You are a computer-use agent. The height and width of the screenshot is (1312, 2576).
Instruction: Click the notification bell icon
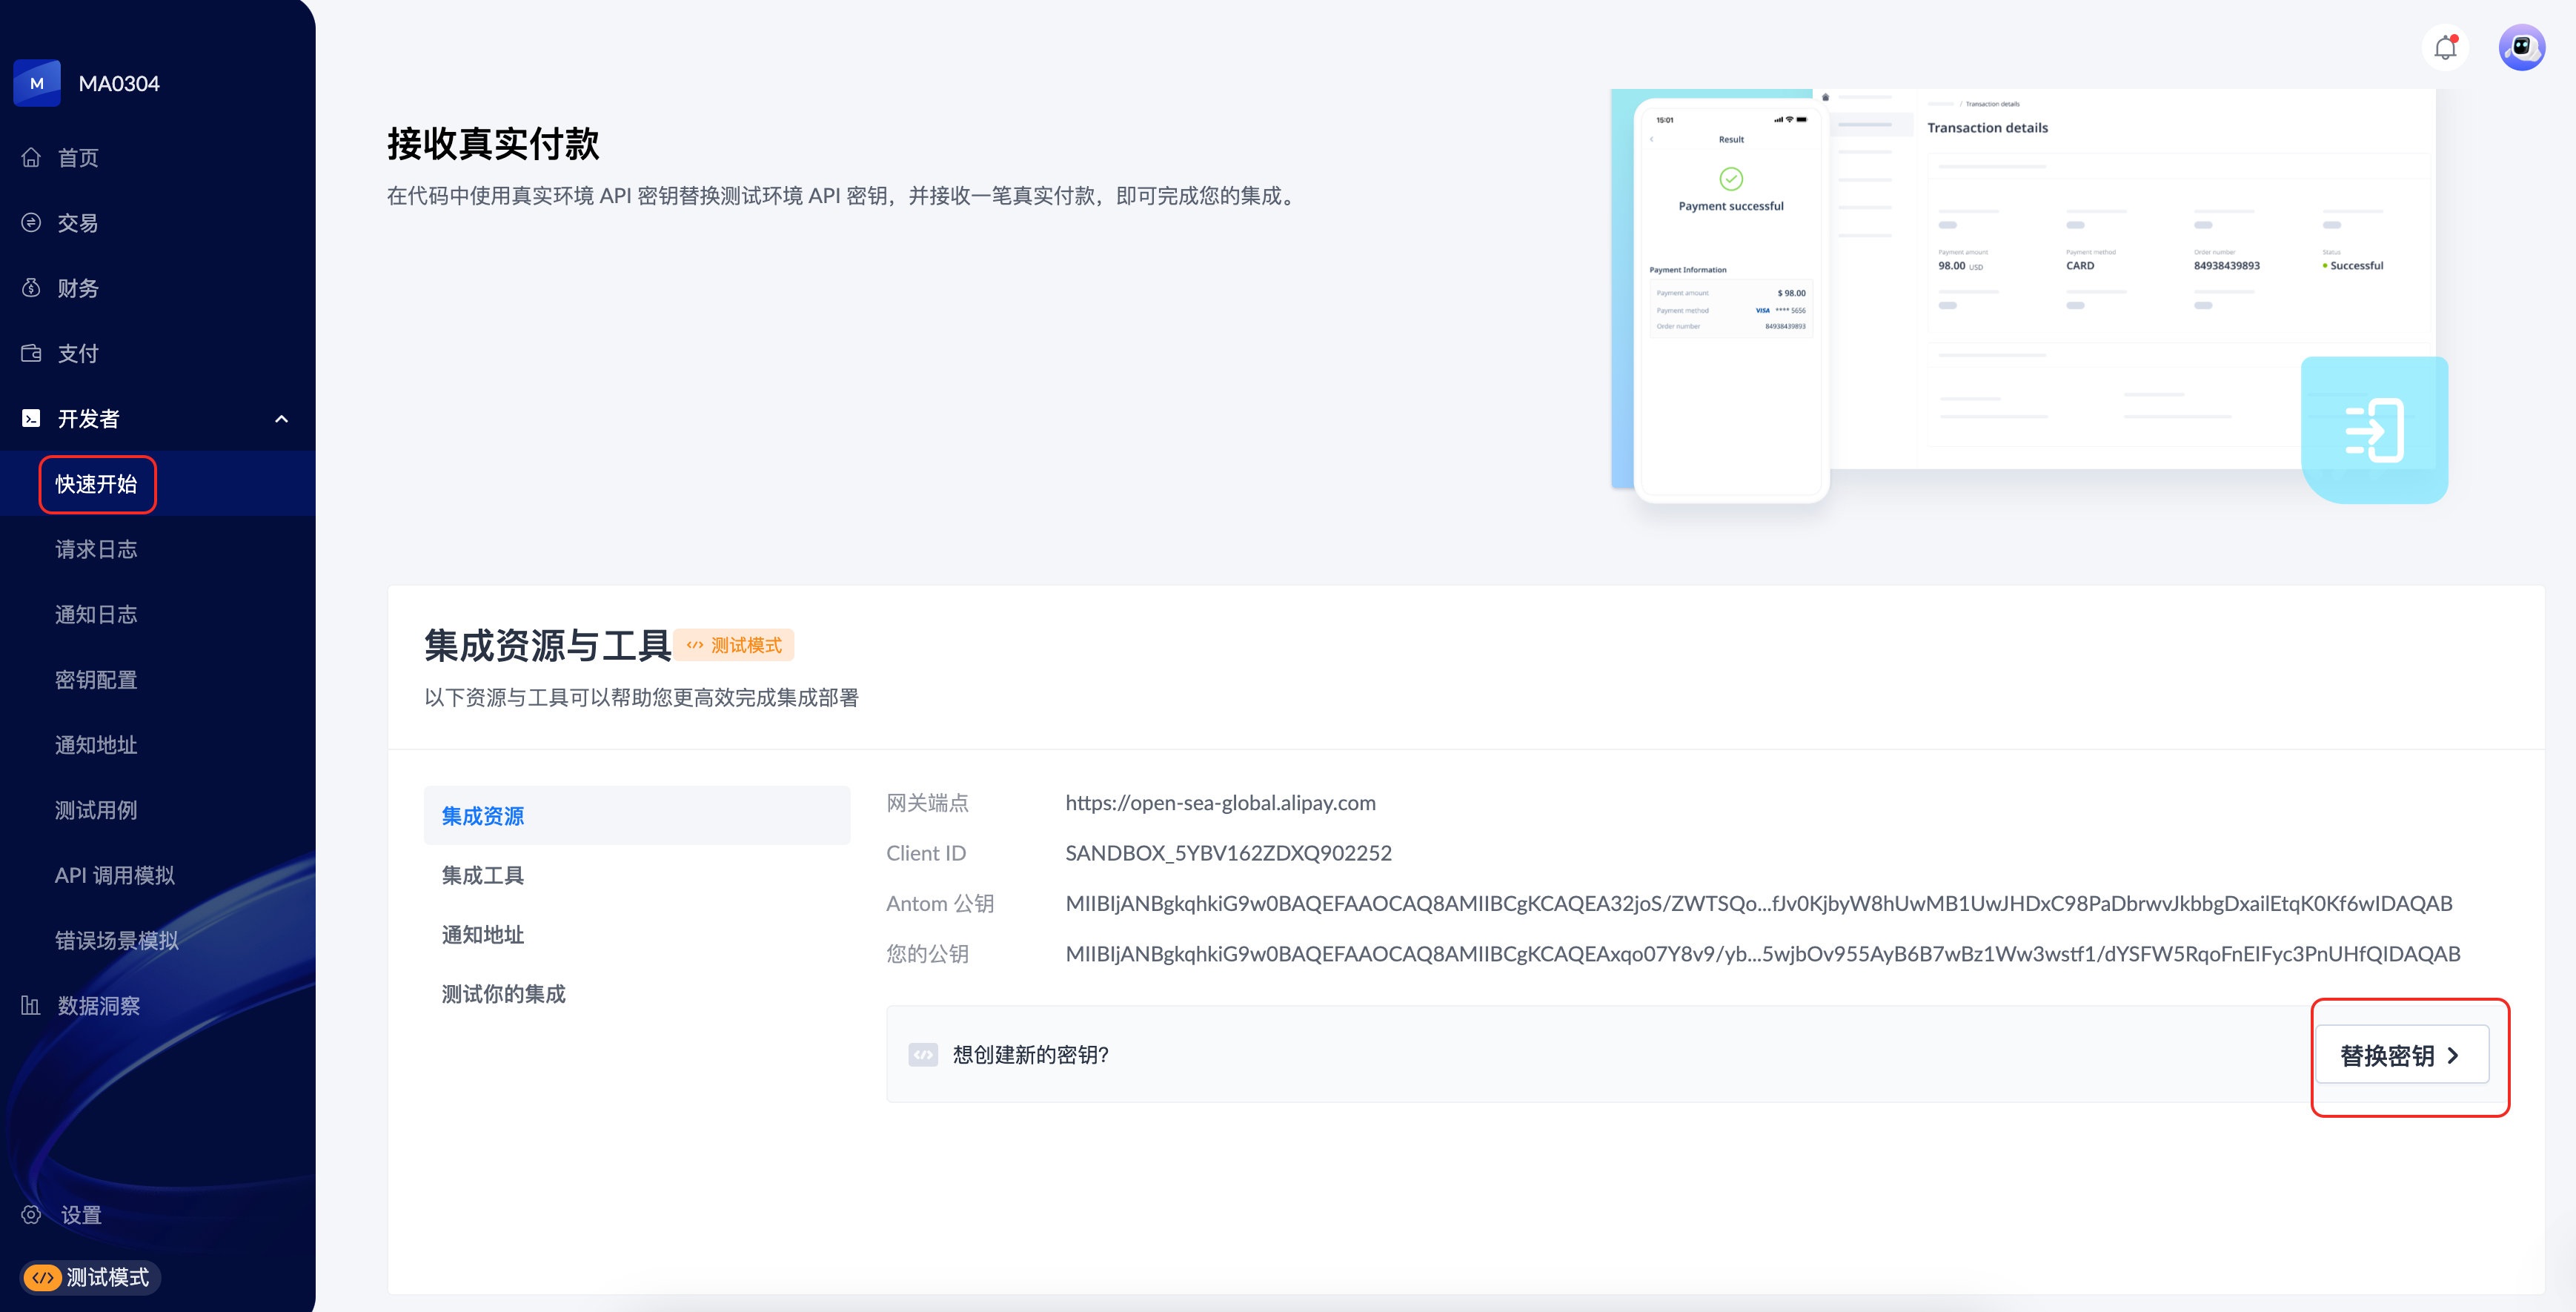pyautogui.click(x=2445, y=47)
